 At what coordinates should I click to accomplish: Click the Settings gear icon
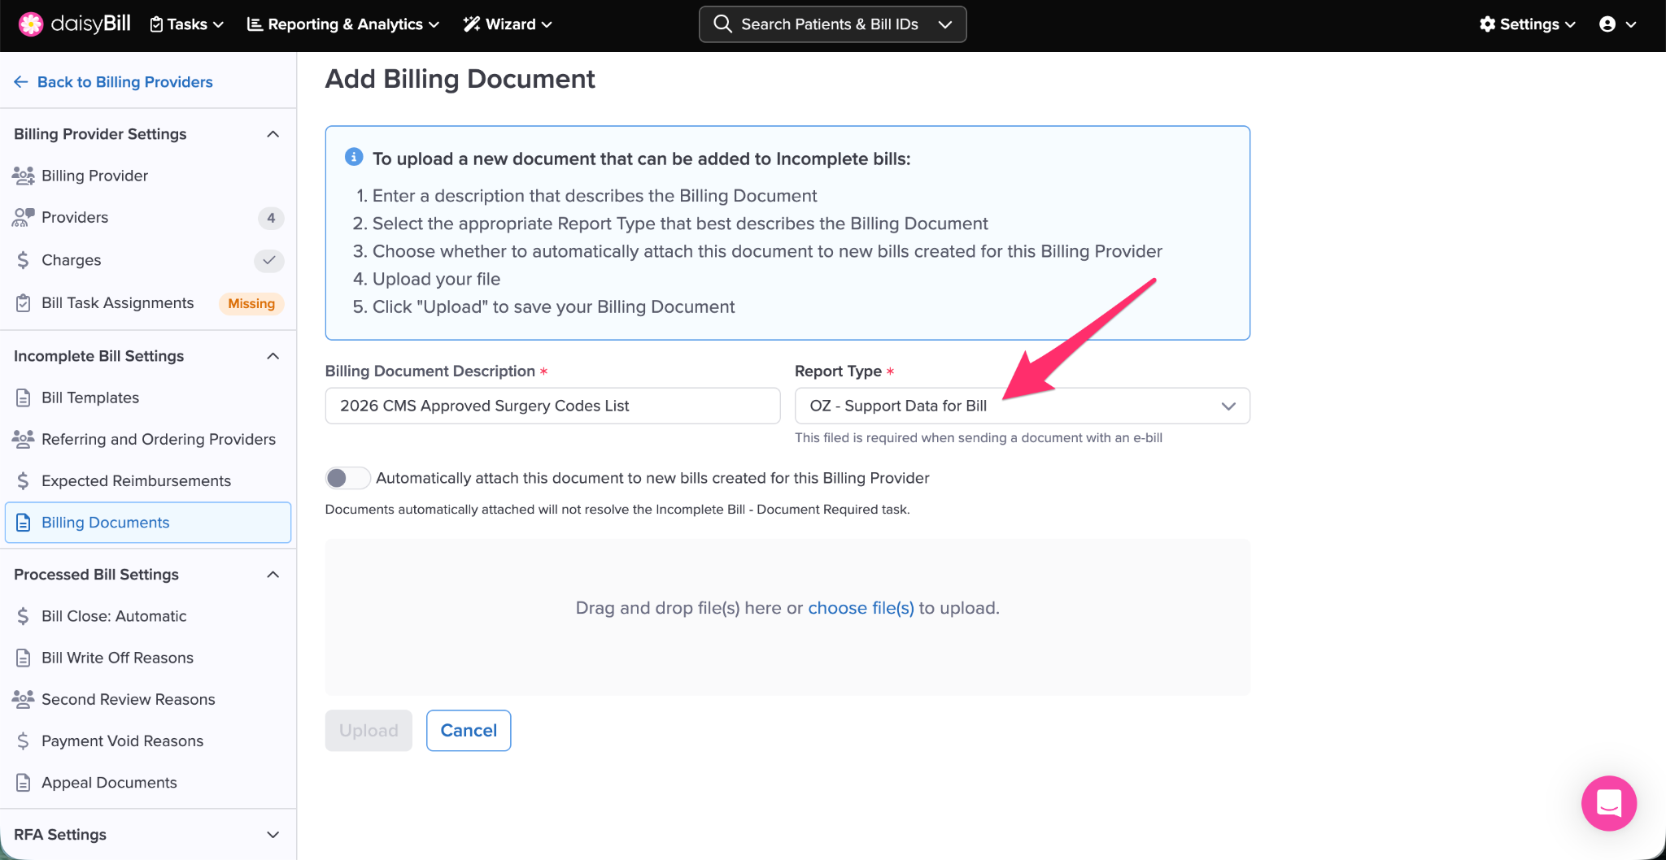(1487, 24)
